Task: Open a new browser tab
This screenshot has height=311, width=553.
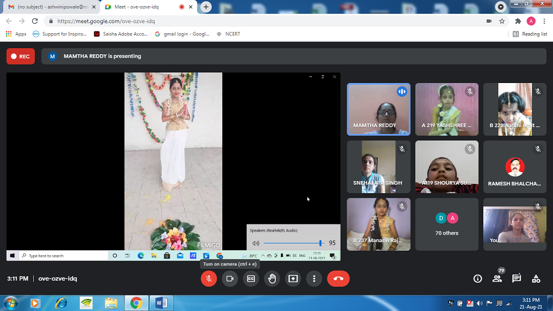Action: pyautogui.click(x=206, y=7)
